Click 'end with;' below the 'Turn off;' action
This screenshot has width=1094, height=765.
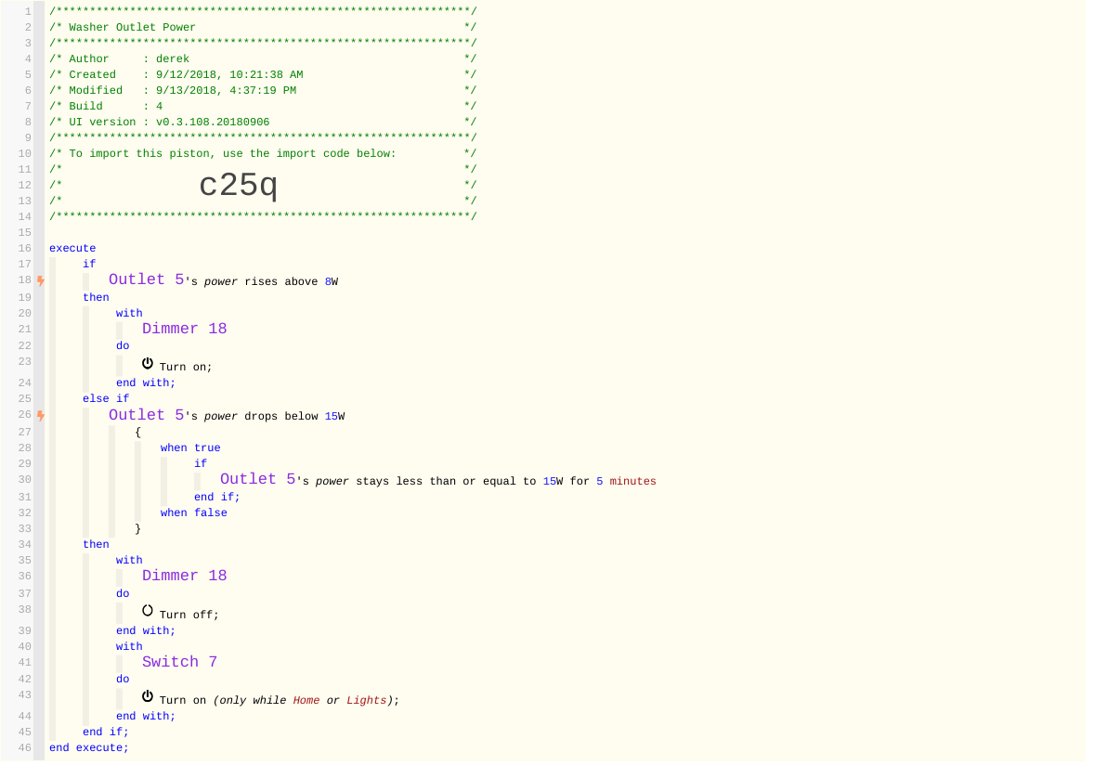coord(146,631)
